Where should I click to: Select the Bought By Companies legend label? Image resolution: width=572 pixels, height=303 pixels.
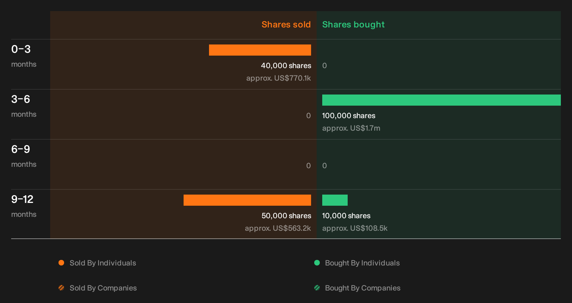coord(363,288)
